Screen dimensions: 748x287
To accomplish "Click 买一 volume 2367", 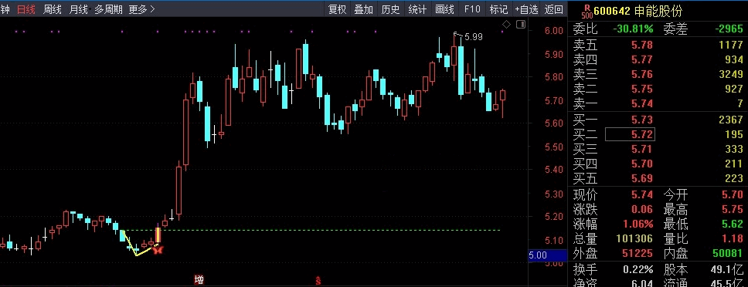I will [x=731, y=120].
